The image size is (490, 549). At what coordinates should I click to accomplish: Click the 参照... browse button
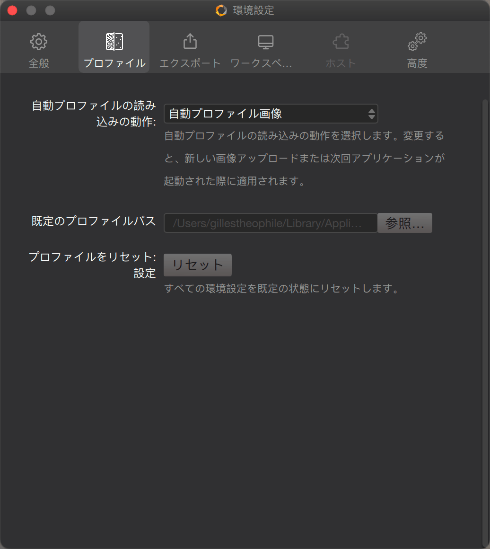405,223
